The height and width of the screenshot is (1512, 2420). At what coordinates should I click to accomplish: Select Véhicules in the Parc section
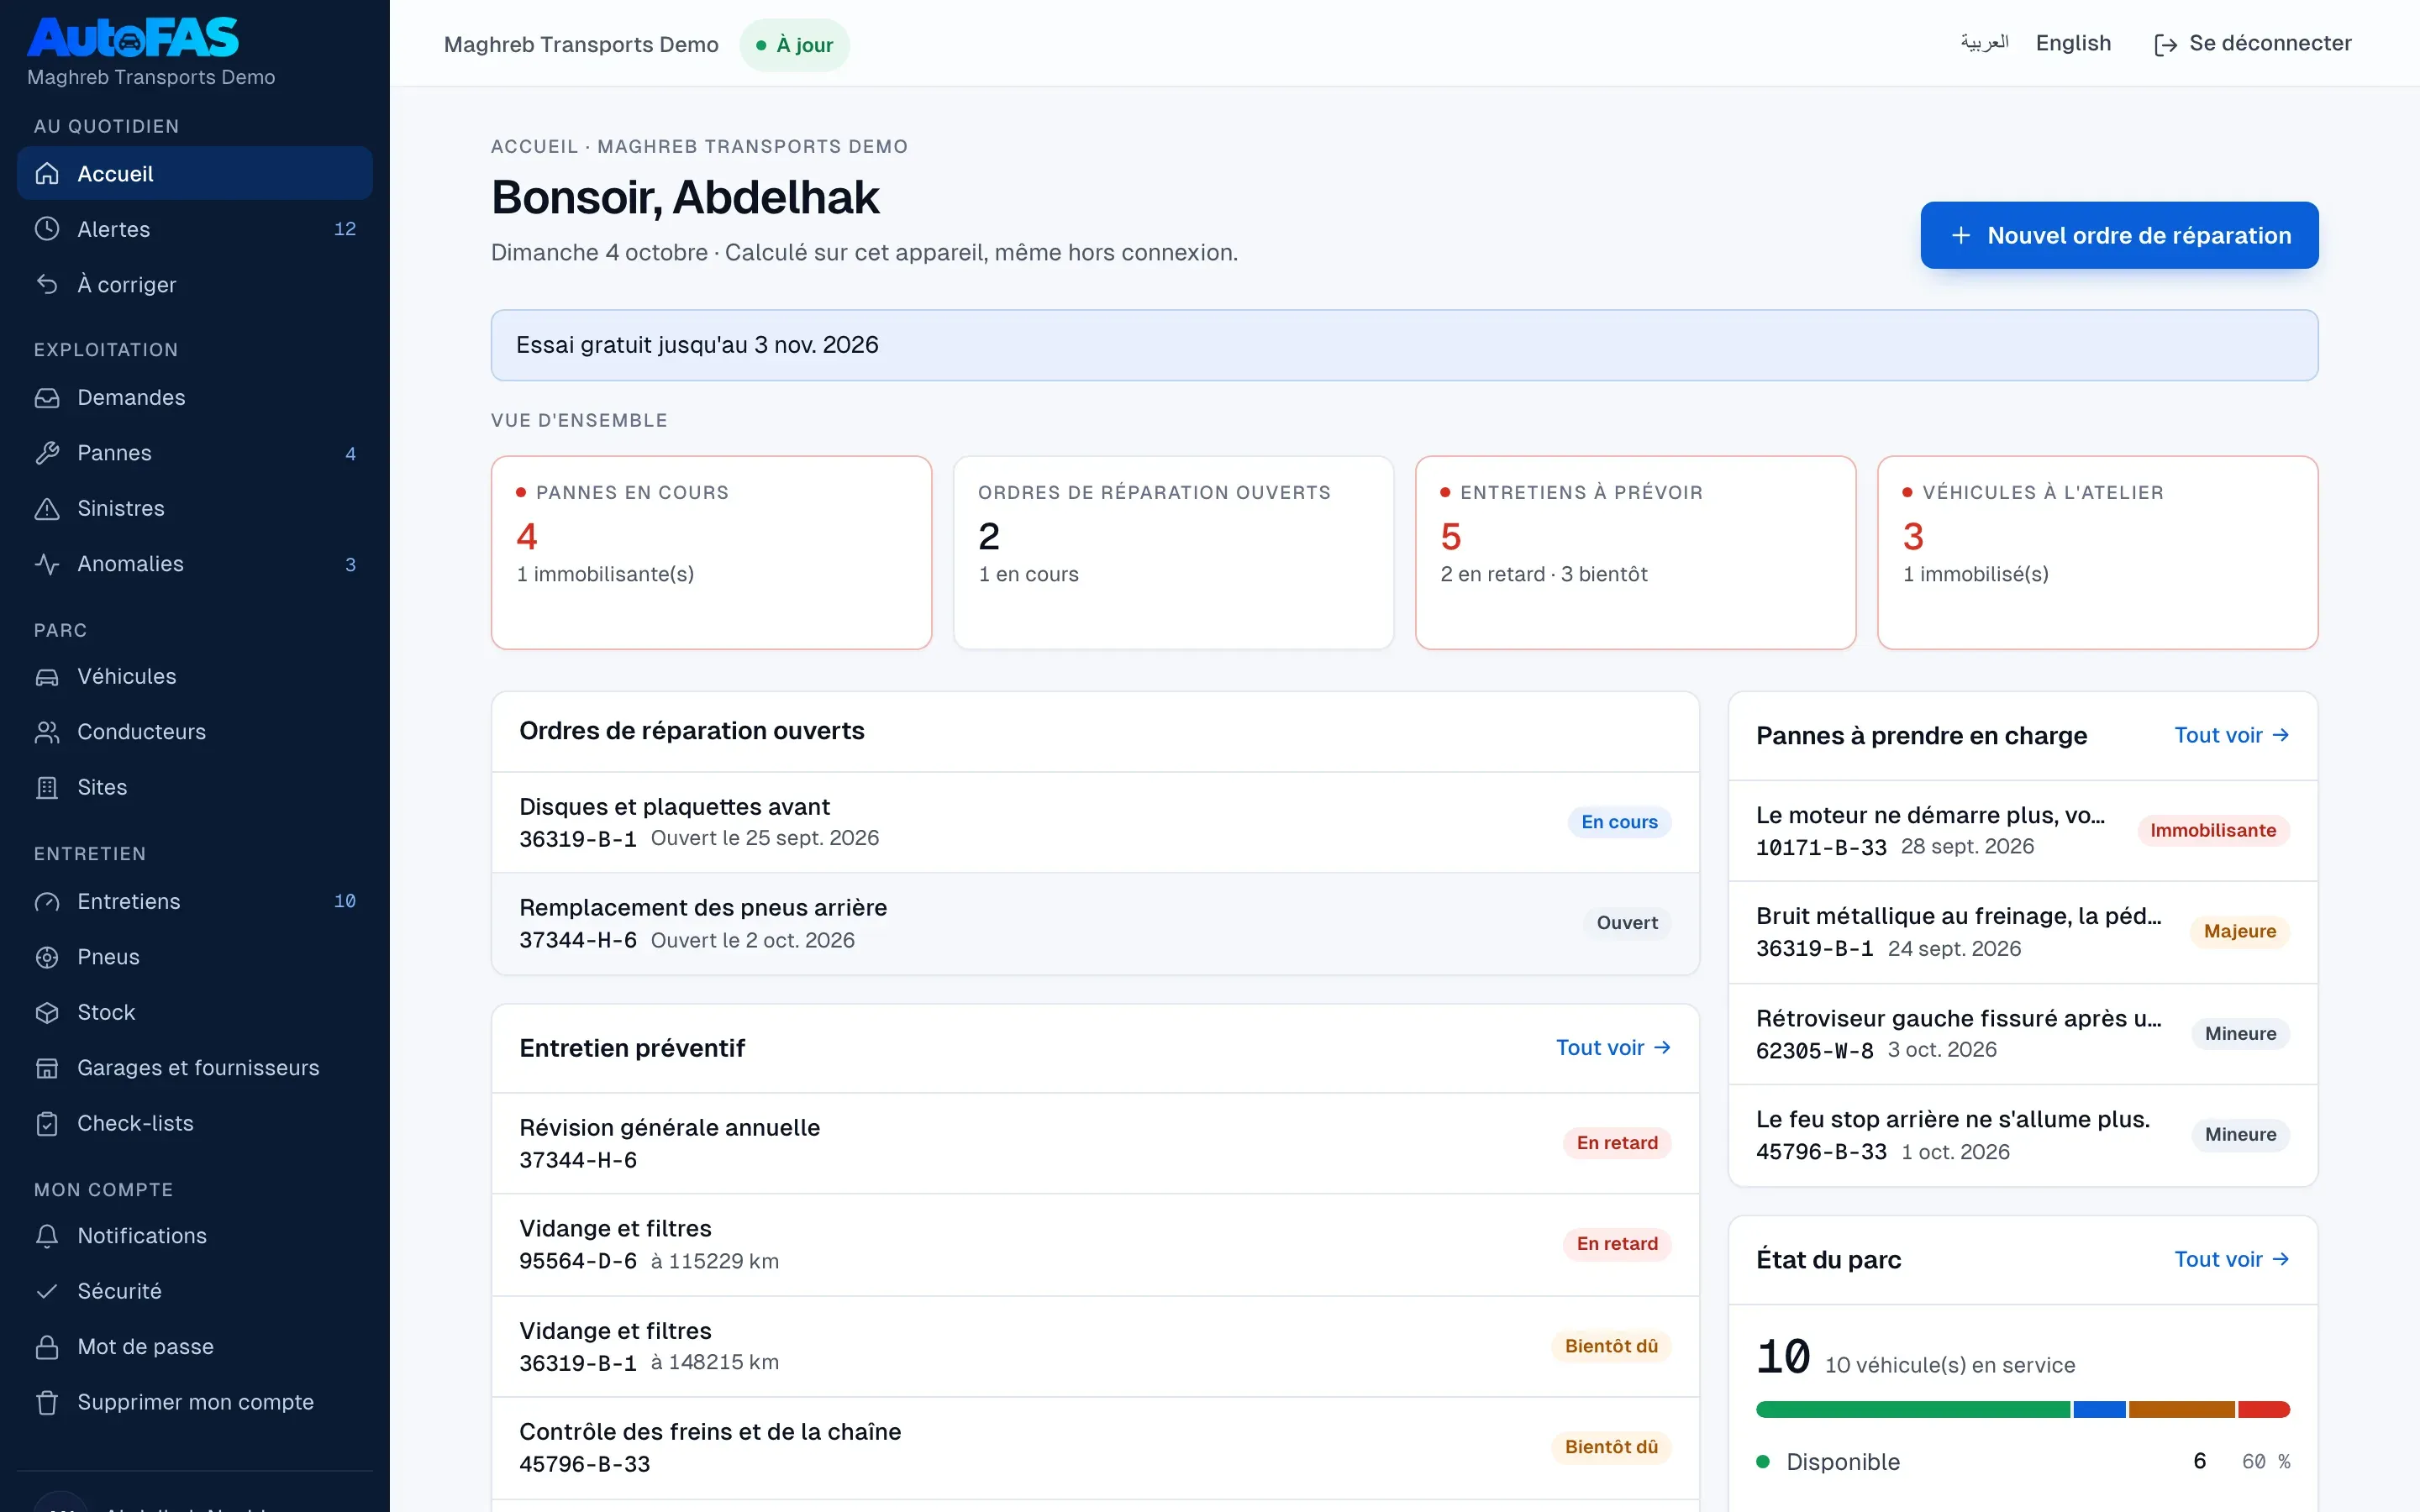pos(195,677)
